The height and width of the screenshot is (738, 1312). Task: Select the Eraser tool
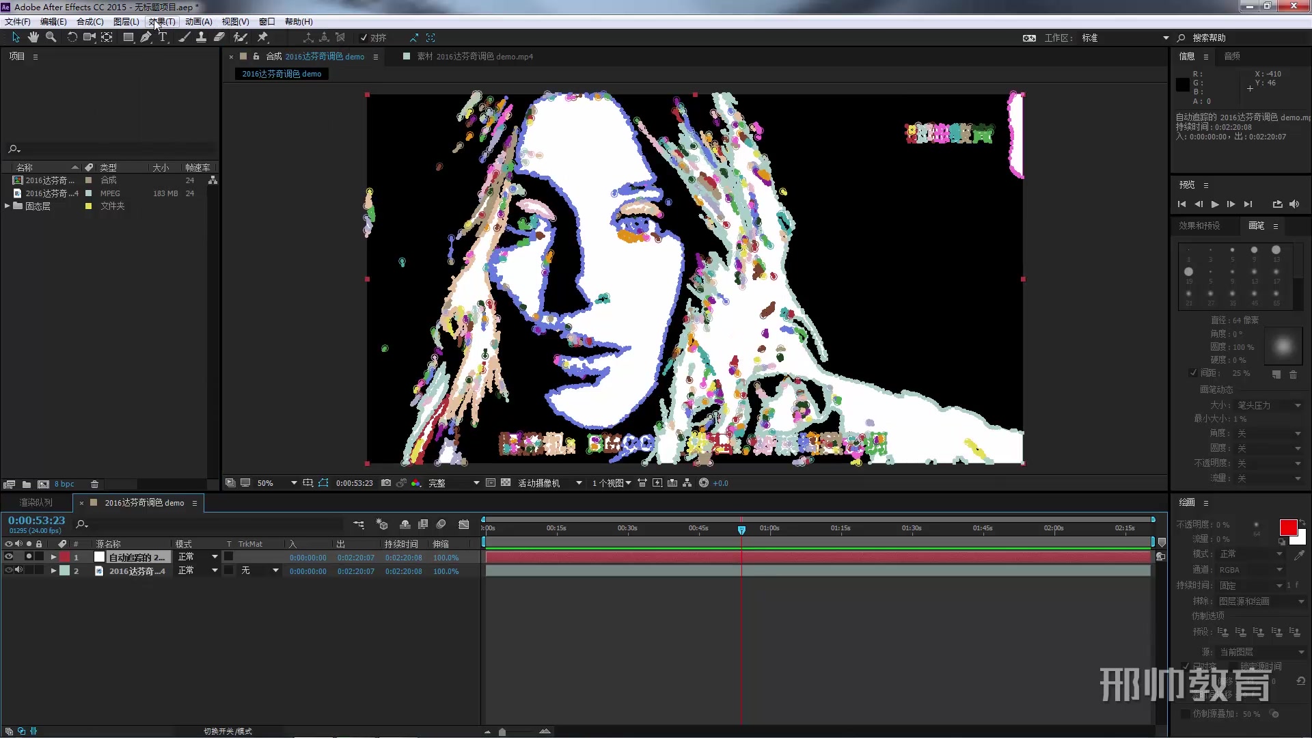tap(219, 38)
